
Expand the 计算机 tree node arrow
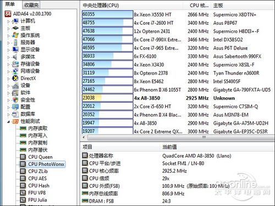[x=8, y=21]
